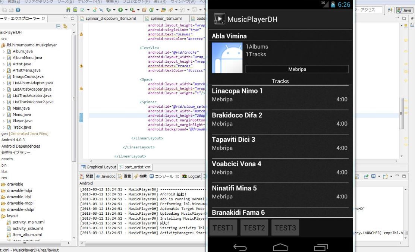Image resolution: width=415 pixels, height=252 pixels.
Task: Open the LogCat view tab
Action: point(192,176)
